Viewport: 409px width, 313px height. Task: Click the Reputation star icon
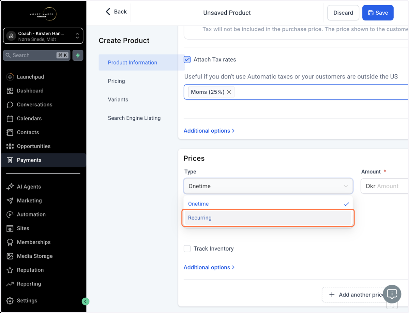coord(10,270)
